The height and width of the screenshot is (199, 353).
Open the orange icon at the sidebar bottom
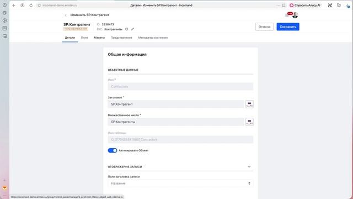click(4, 188)
